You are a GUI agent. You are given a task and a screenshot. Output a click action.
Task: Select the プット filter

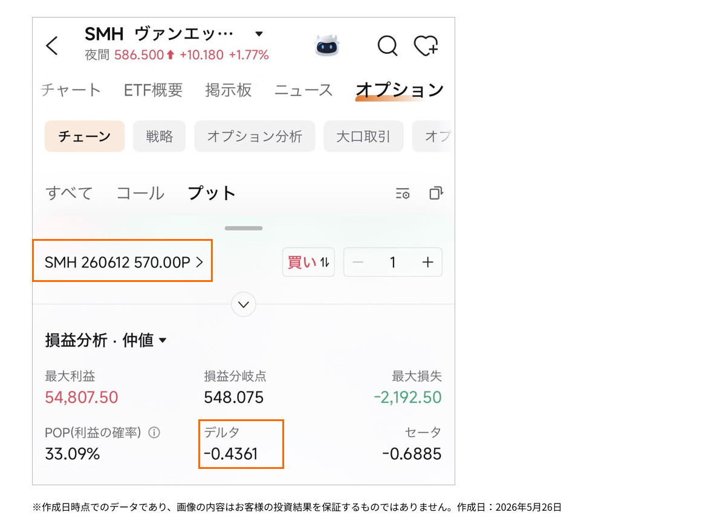tap(211, 193)
